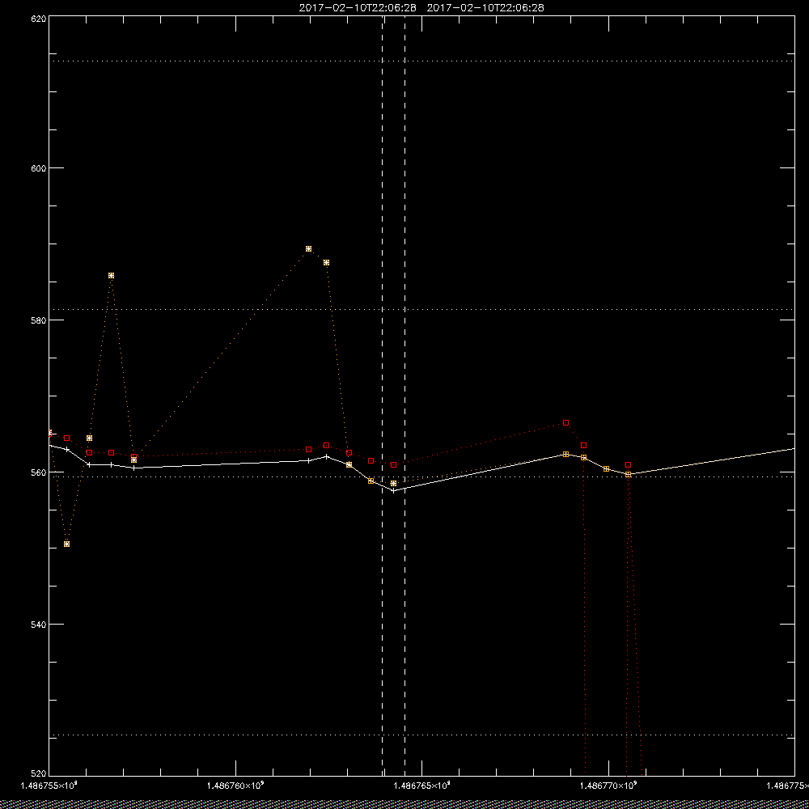Pick the highest red square marker near 566
This screenshot has height=809, width=809.
(566, 422)
